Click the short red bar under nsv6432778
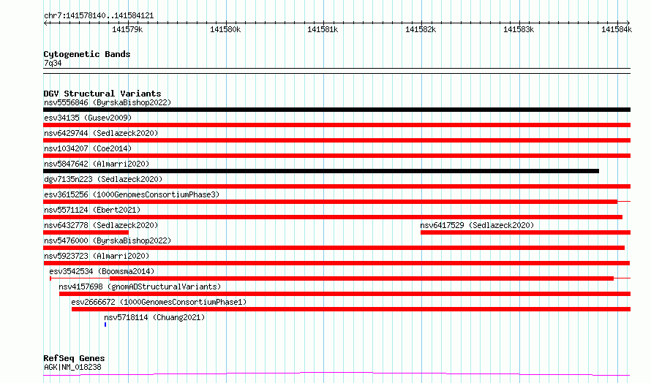The height and width of the screenshot is (383, 651). pyautogui.click(x=86, y=232)
